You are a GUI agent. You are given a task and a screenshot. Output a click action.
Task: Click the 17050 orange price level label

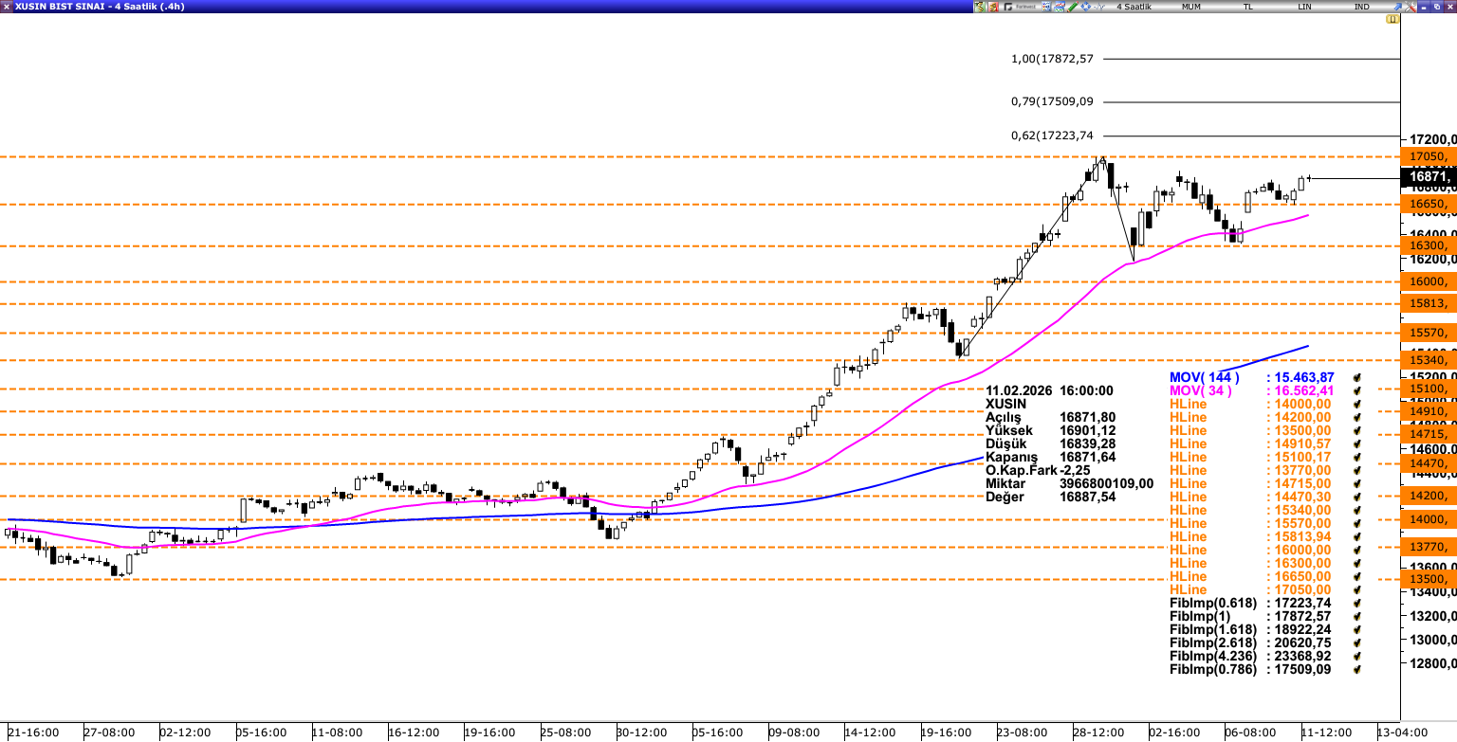(1428, 156)
